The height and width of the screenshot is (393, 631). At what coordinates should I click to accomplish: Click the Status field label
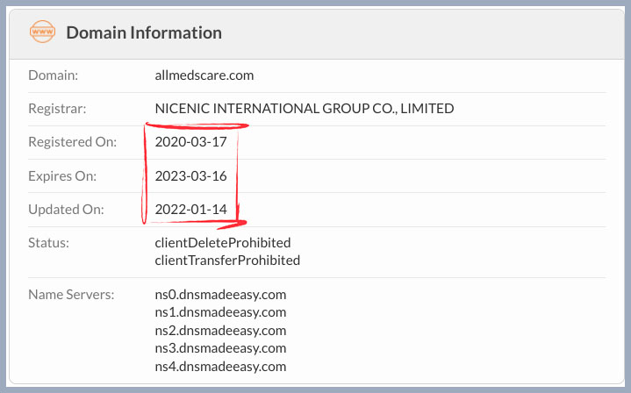point(48,242)
